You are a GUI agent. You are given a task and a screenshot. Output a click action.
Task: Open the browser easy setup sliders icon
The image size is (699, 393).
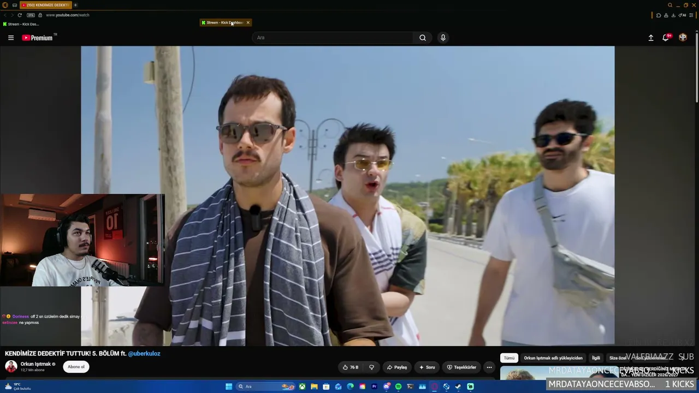pos(692,15)
